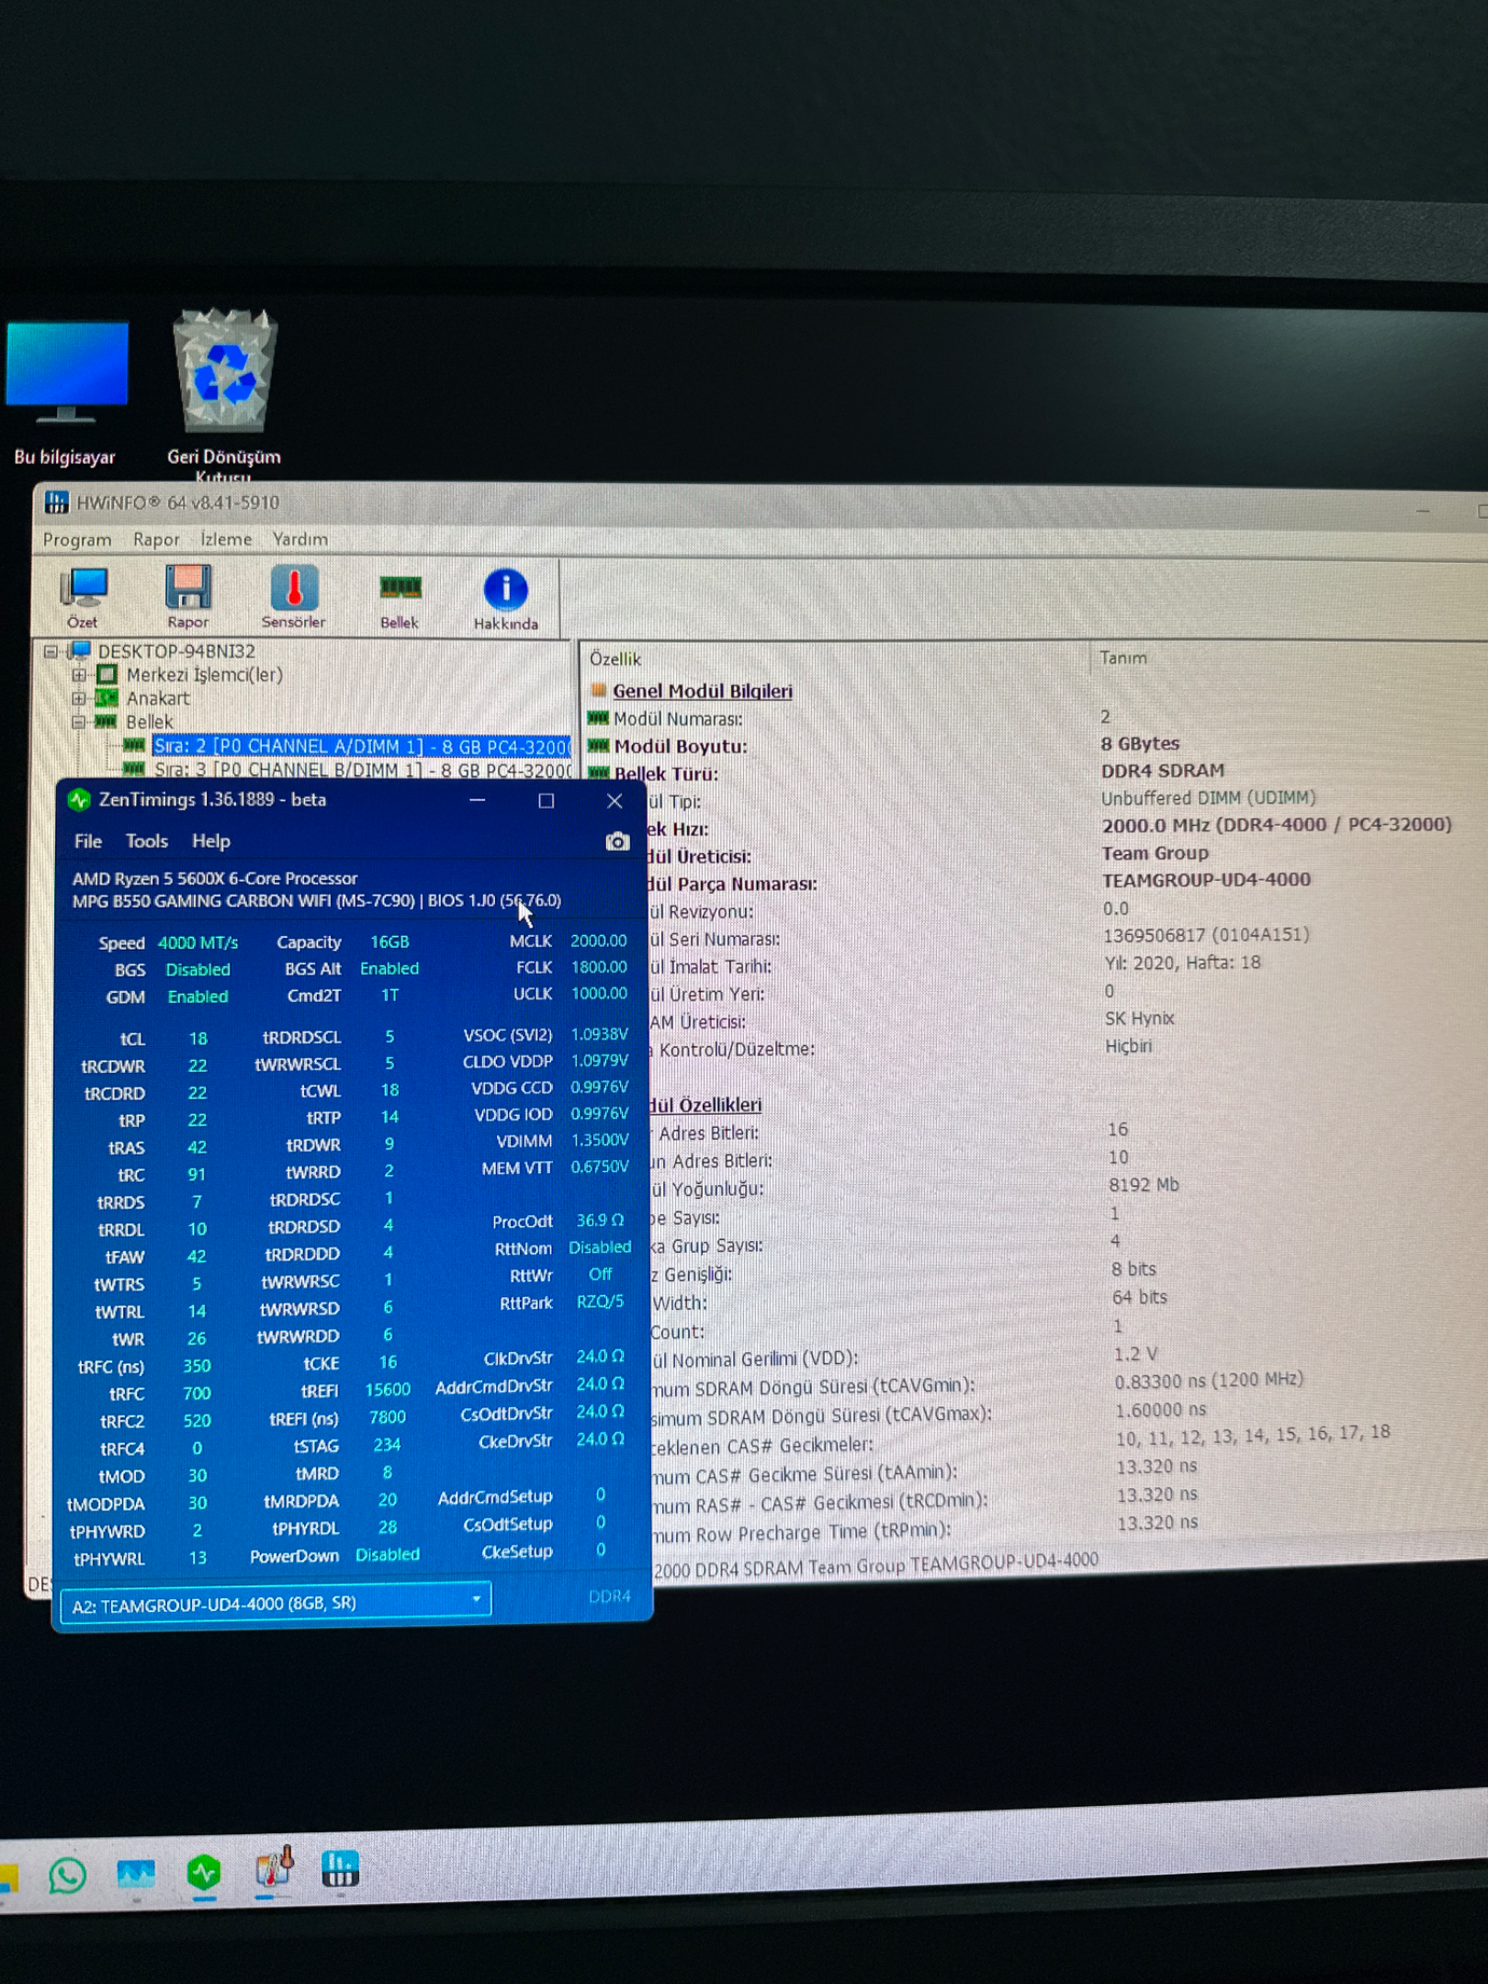Open the İzleme menu

pos(226,539)
